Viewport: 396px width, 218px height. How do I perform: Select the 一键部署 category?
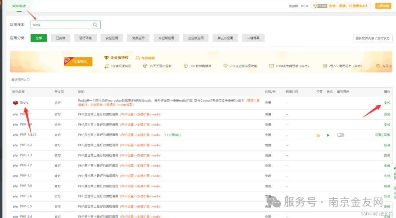253,38
